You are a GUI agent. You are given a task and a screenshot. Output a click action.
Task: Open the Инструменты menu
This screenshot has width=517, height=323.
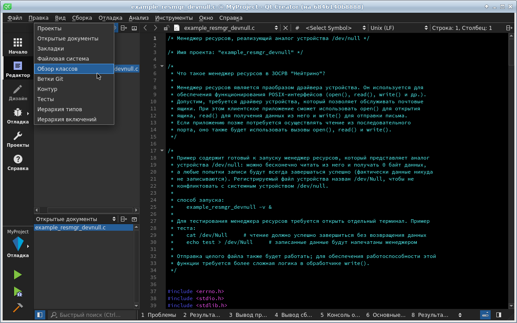(x=174, y=18)
